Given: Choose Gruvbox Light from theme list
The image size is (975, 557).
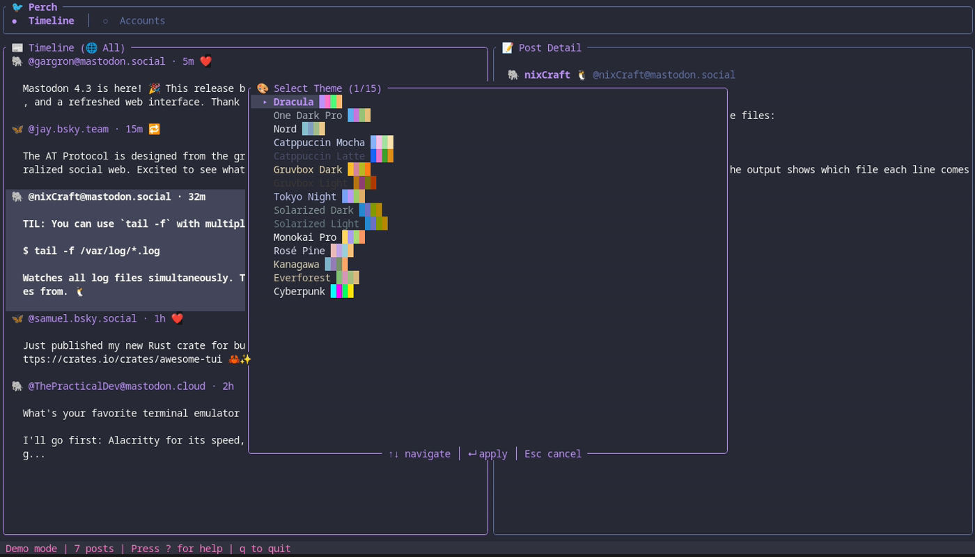Looking at the screenshot, I should click(311, 183).
